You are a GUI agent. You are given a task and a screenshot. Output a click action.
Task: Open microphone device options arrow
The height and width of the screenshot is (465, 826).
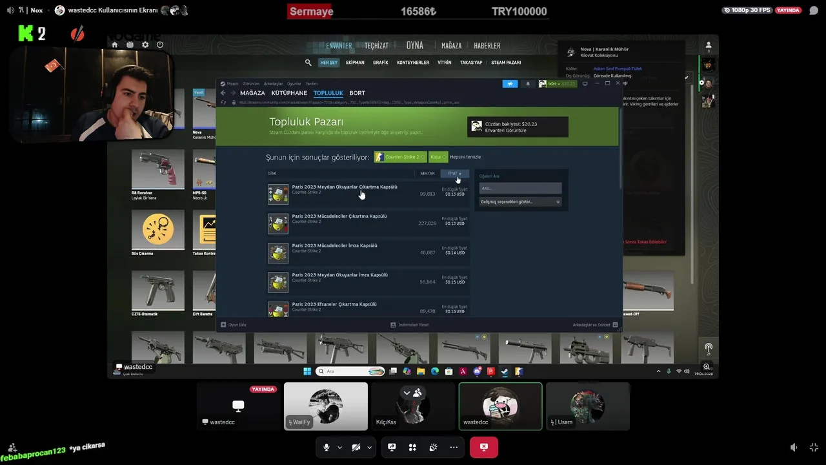pyautogui.click(x=339, y=447)
